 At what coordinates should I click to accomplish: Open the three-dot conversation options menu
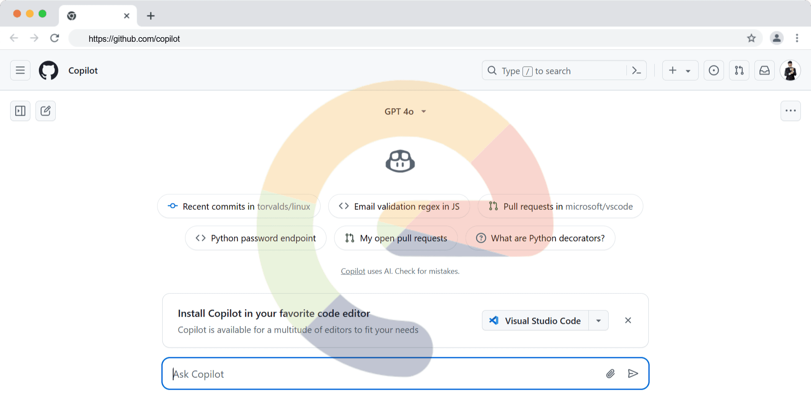pyautogui.click(x=791, y=111)
